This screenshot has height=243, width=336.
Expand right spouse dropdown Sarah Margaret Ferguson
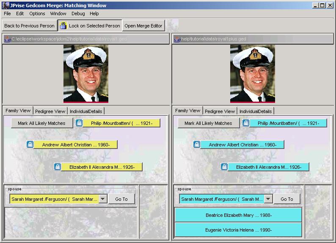click(x=268, y=199)
